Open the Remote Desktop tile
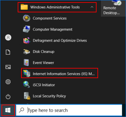 (113, 8)
